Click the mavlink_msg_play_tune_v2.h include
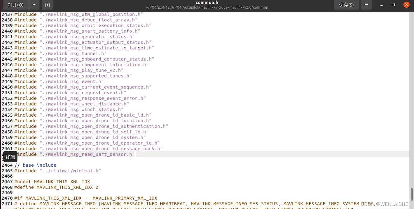Image resolution: width=414 pixels, height=209 pixels. pos(69,70)
